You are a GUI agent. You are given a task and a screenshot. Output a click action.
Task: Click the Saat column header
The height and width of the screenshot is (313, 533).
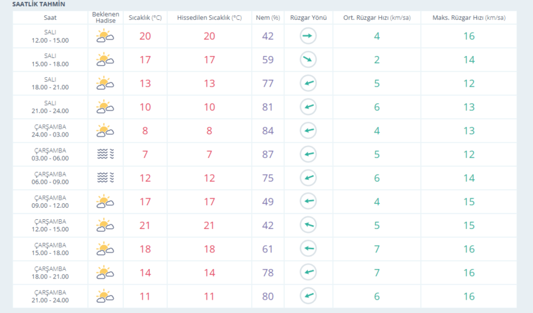tap(50, 17)
